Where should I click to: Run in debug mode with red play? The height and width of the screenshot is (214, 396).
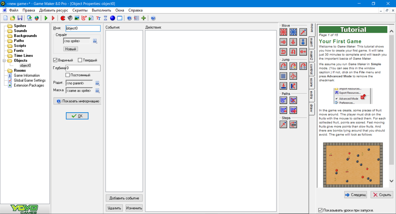(x=53, y=18)
